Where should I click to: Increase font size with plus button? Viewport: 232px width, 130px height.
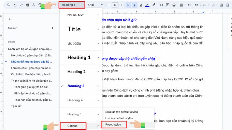pyautogui.click(x=121, y=5)
